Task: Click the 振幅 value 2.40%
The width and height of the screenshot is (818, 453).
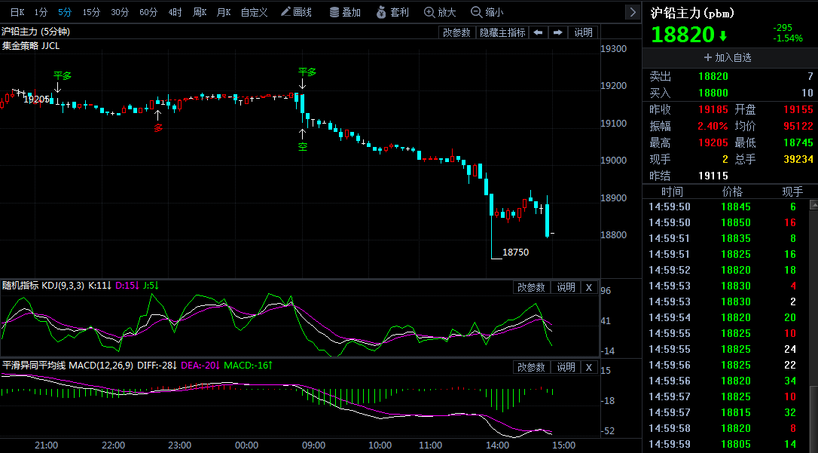Action: pyautogui.click(x=713, y=127)
